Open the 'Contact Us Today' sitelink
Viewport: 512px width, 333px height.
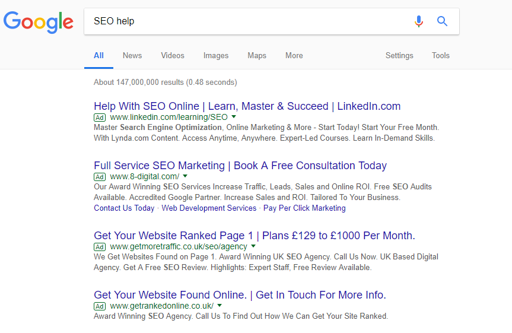click(x=124, y=208)
